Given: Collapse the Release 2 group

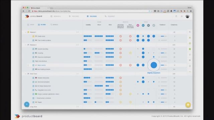Looking at the screenshot, I should pos(25,45).
